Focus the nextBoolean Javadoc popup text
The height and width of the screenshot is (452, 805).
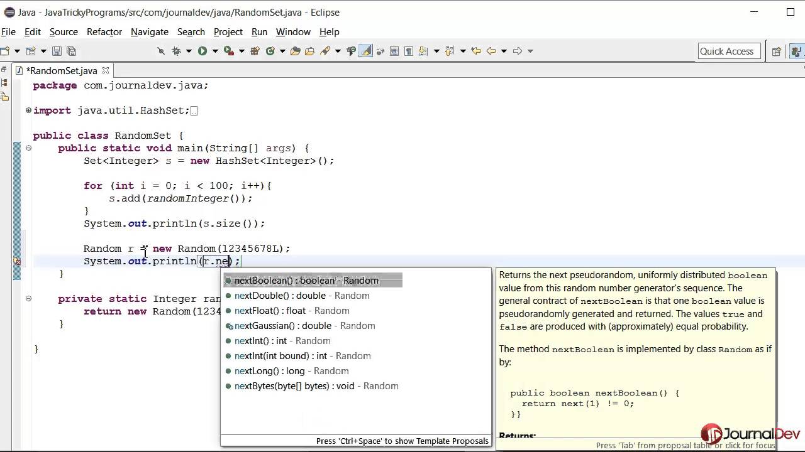point(635,355)
